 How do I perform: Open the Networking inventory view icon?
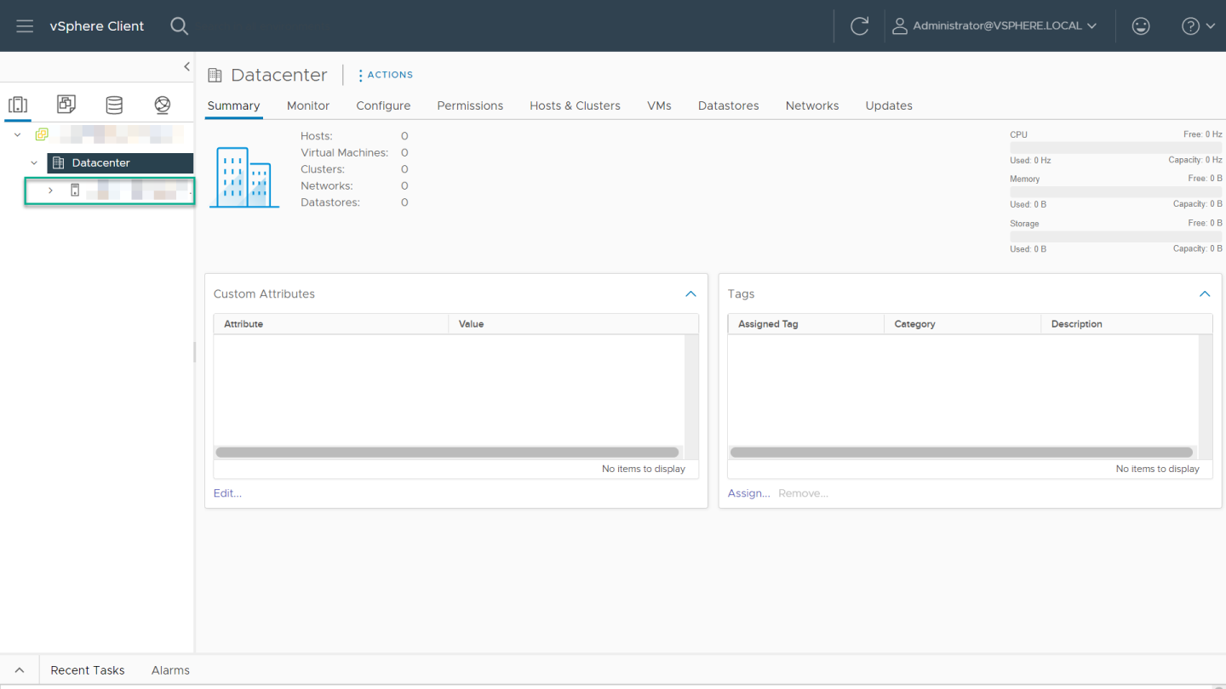click(x=163, y=105)
